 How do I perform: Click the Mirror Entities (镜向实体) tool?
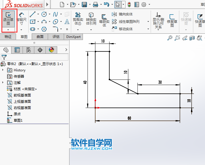(x=122, y=14)
